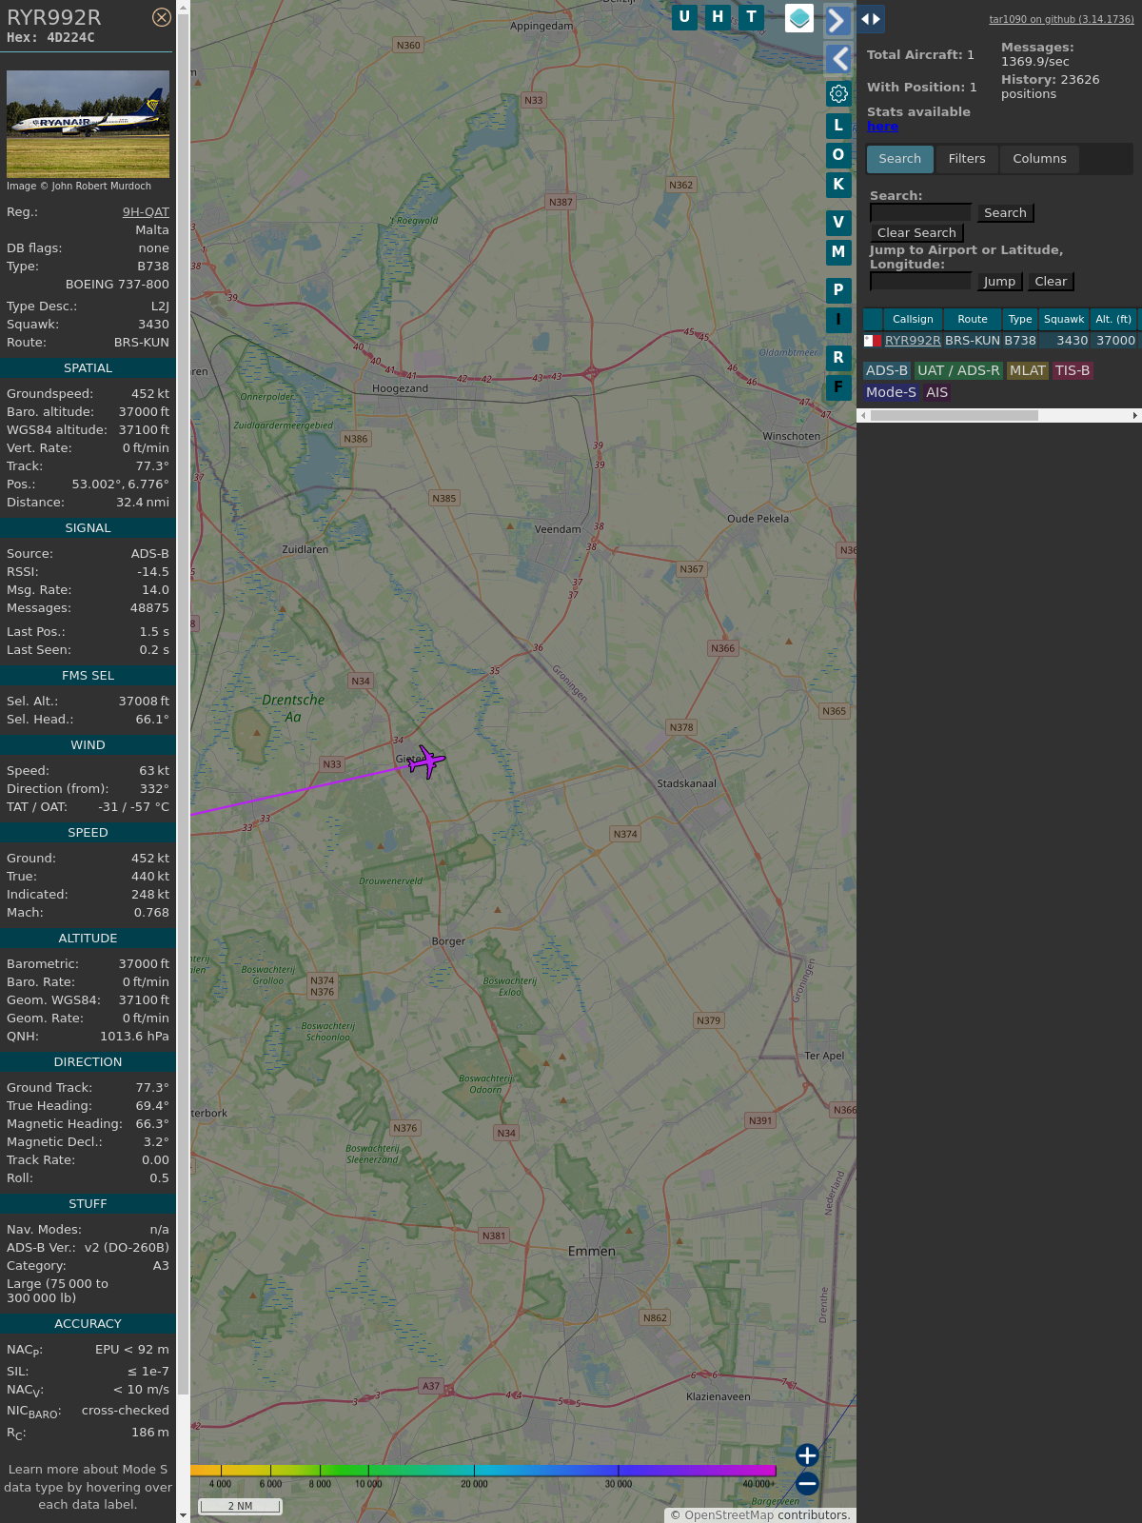Sort table by Alt. (ft) column
Viewport: 1142px width, 1523px height.
coord(1113,320)
